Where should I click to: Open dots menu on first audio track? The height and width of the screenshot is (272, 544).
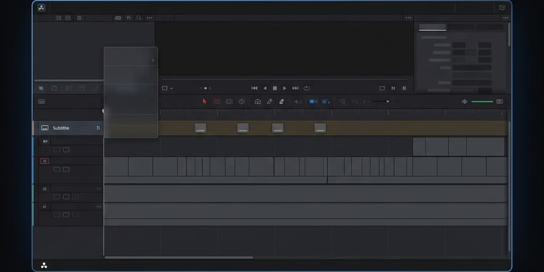click(x=99, y=189)
